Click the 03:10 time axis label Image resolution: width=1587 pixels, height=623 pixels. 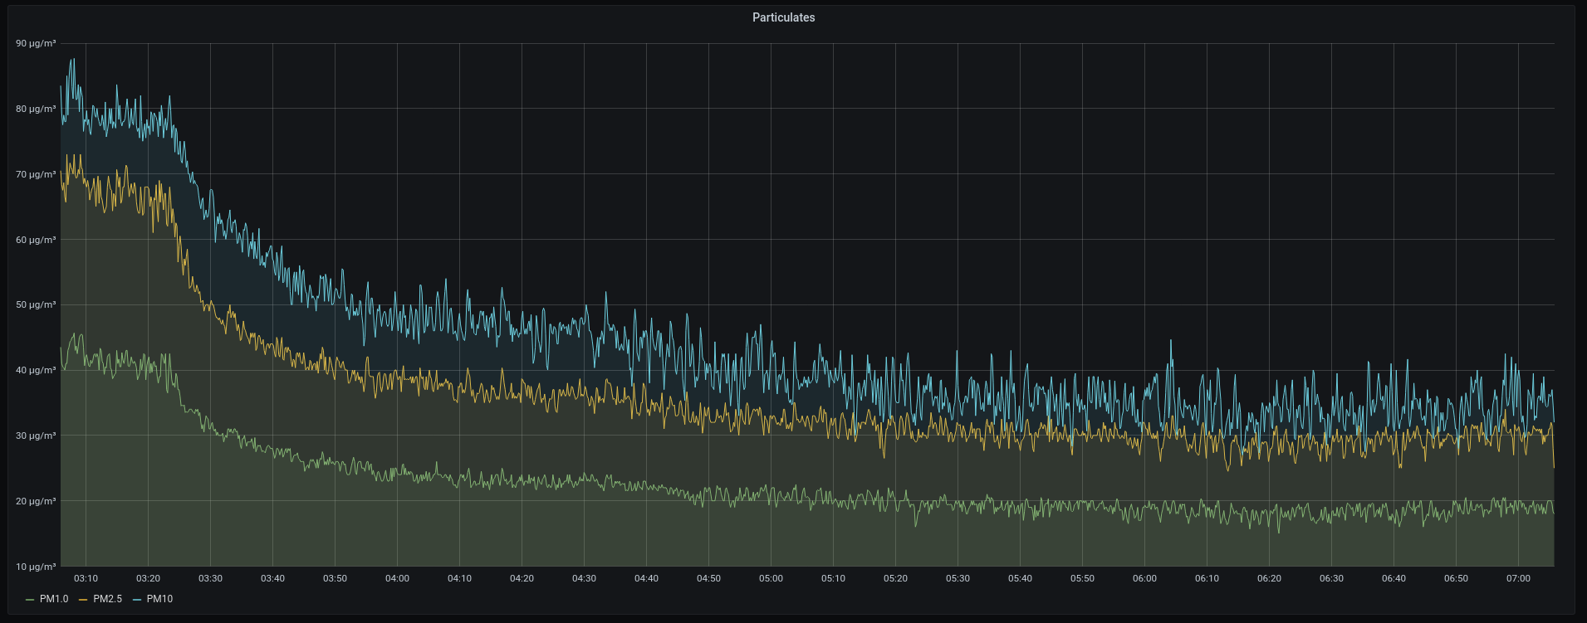point(86,578)
